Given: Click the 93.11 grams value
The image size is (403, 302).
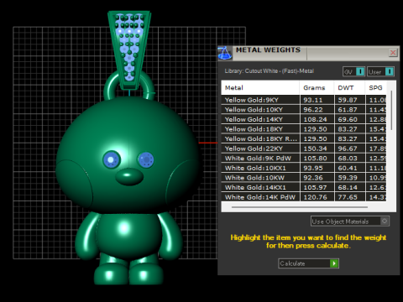Looking at the screenshot, I should pyautogui.click(x=313, y=100).
